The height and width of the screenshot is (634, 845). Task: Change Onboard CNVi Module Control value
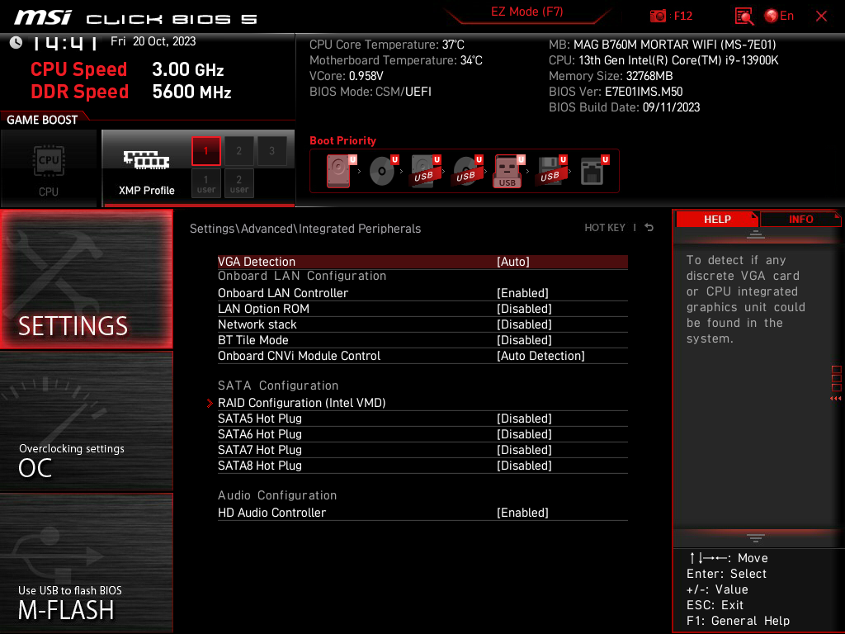click(541, 355)
